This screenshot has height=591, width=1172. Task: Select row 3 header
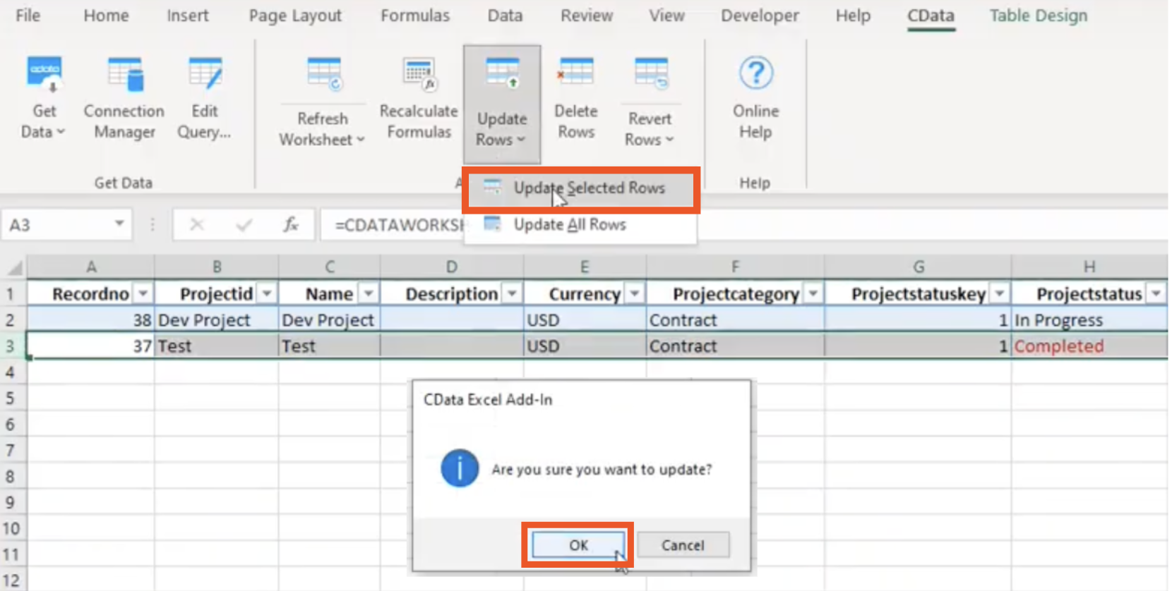tap(12, 346)
